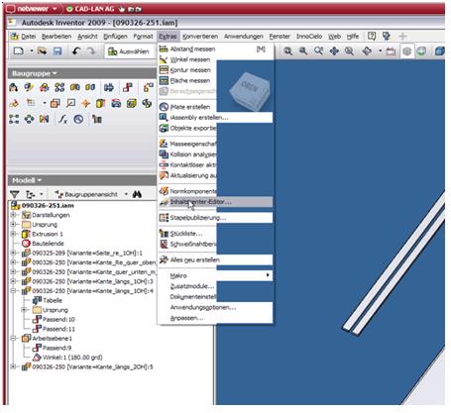Image resolution: width=451 pixels, height=413 pixels.
Task: Open the Bearbeiten menu
Action: click(56, 37)
